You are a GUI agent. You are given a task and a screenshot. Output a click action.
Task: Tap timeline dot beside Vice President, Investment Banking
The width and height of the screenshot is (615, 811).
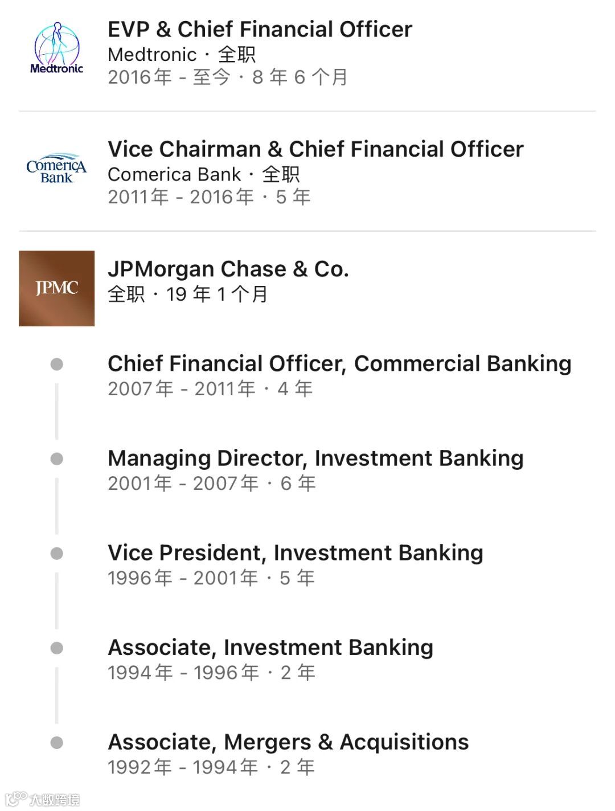pyautogui.click(x=56, y=553)
